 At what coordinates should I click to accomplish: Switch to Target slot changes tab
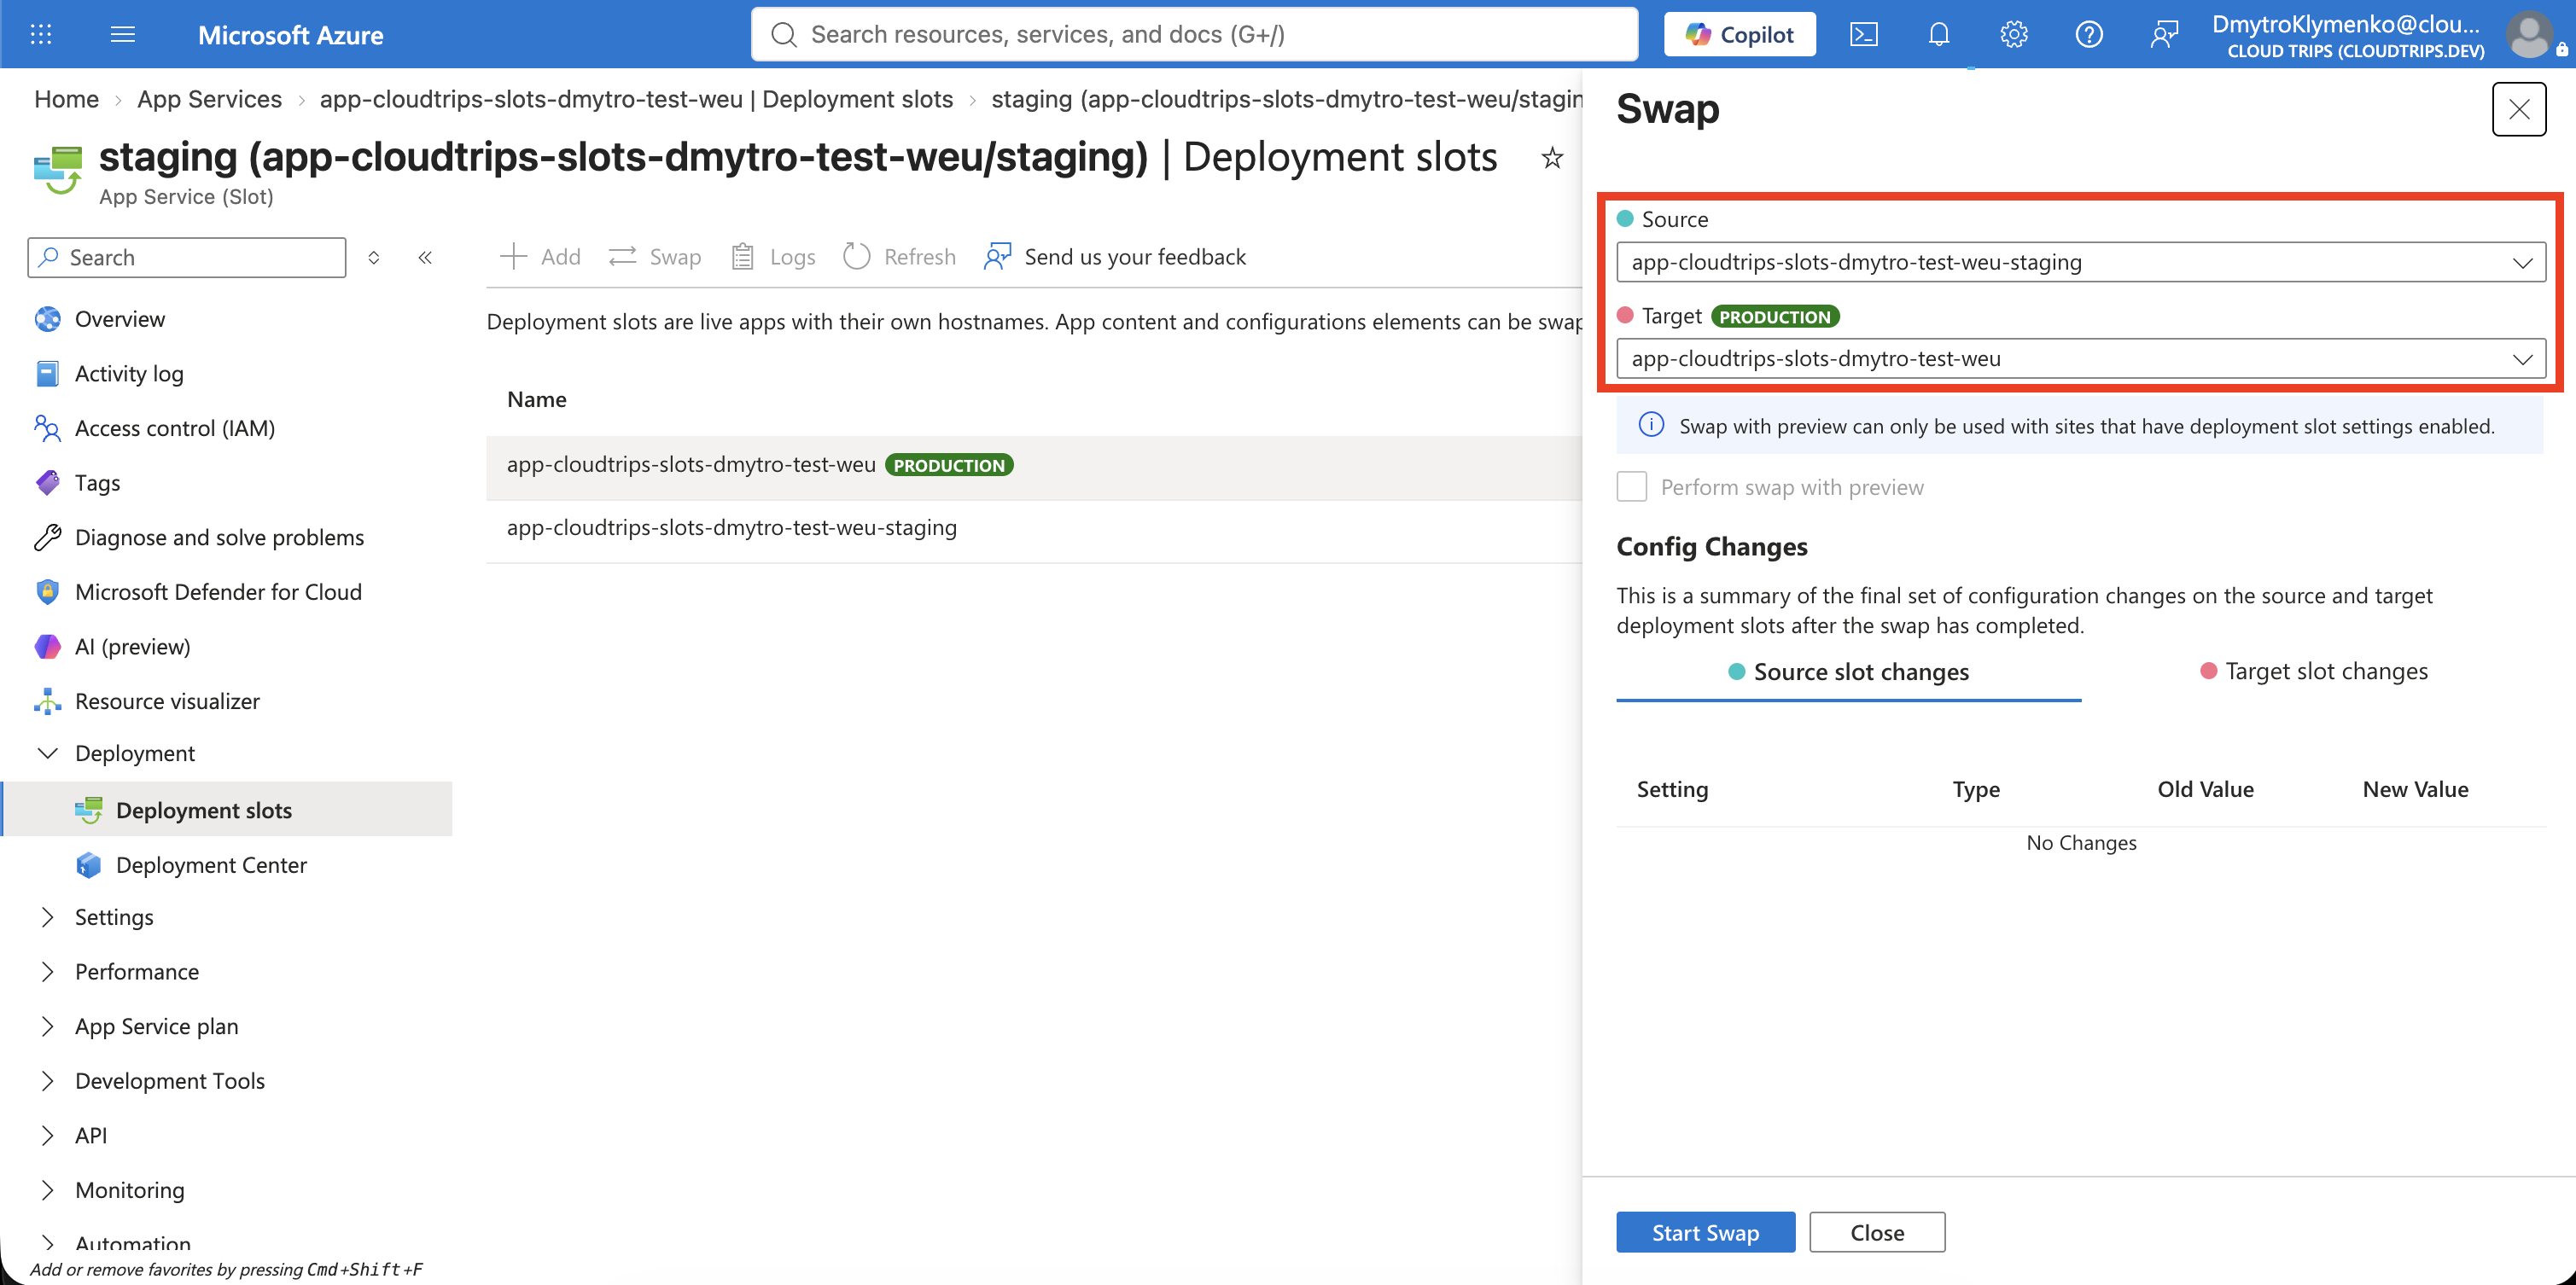tap(2314, 671)
